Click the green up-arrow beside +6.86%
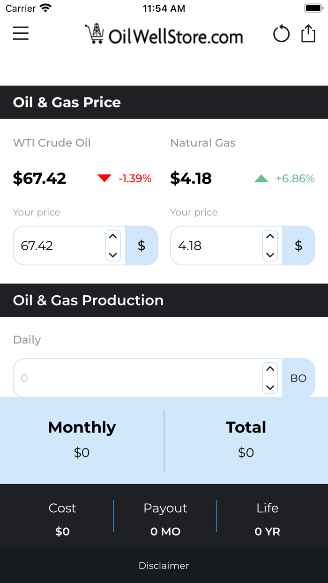This screenshot has height=583, width=328. (261, 178)
